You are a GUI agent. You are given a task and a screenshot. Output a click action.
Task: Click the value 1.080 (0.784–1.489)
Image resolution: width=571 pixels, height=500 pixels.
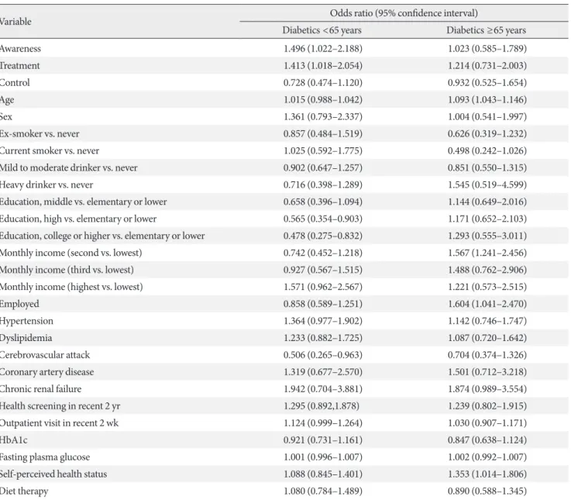coord(323,491)
